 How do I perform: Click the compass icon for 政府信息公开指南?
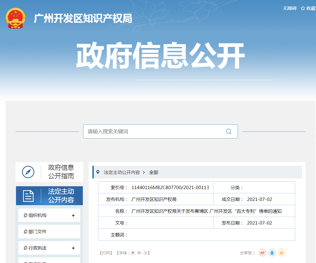click(x=28, y=172)
